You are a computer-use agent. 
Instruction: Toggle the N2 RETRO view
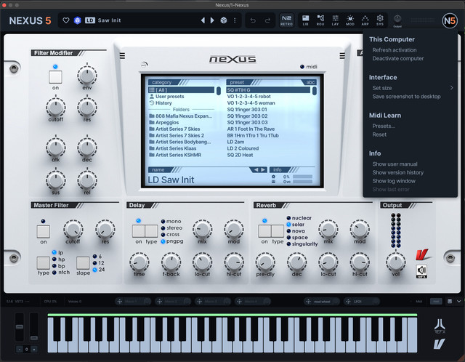pos(286,20)
